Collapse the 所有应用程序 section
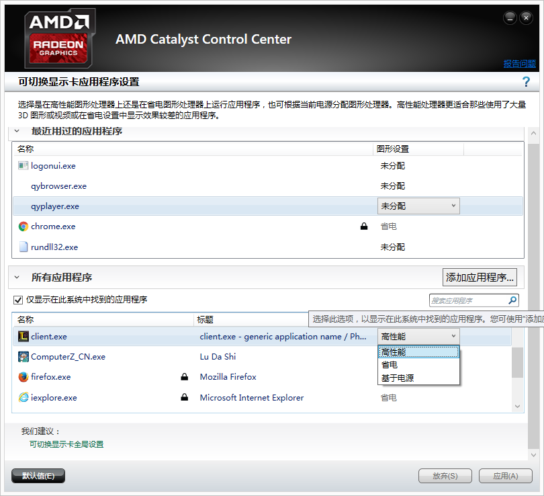This screenshot has width=544, height=496. click(x=17, y=278)
